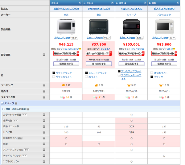Open the スマートフォン対応 row sort menu
Screen dimensions: 185x165
point(44,150)
